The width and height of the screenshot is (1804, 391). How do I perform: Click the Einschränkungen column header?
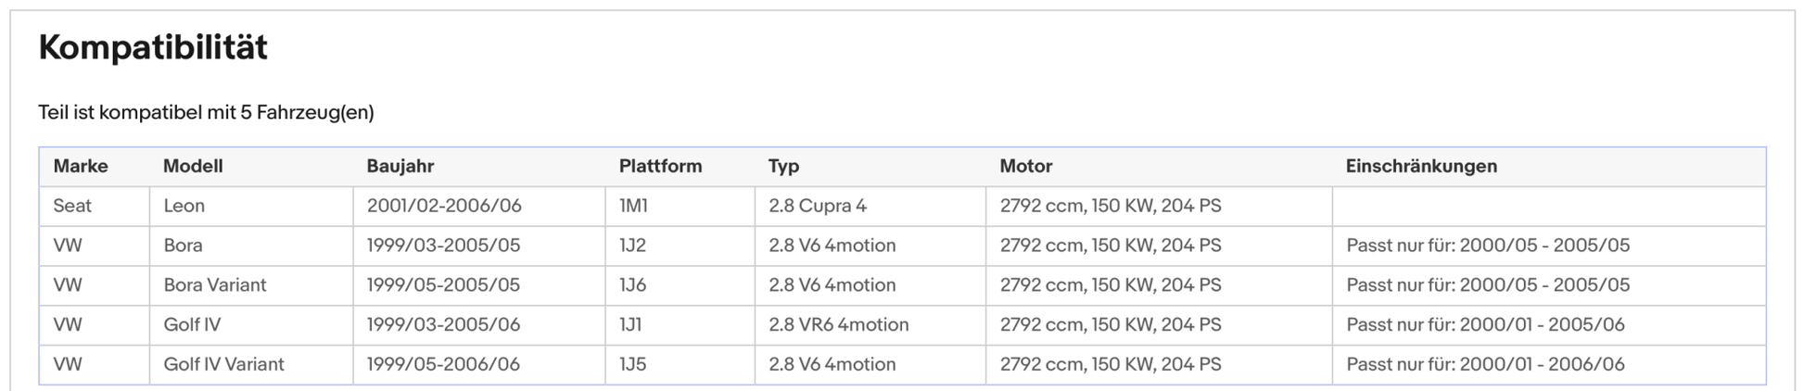[1421, 166]
